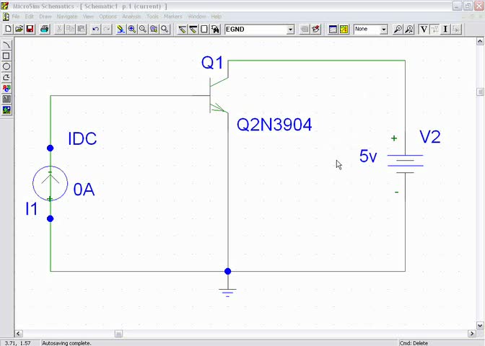The height and width of the screenshot is (346, 485).
Task: Select the Draw Polyline tool
Action: 6,77
